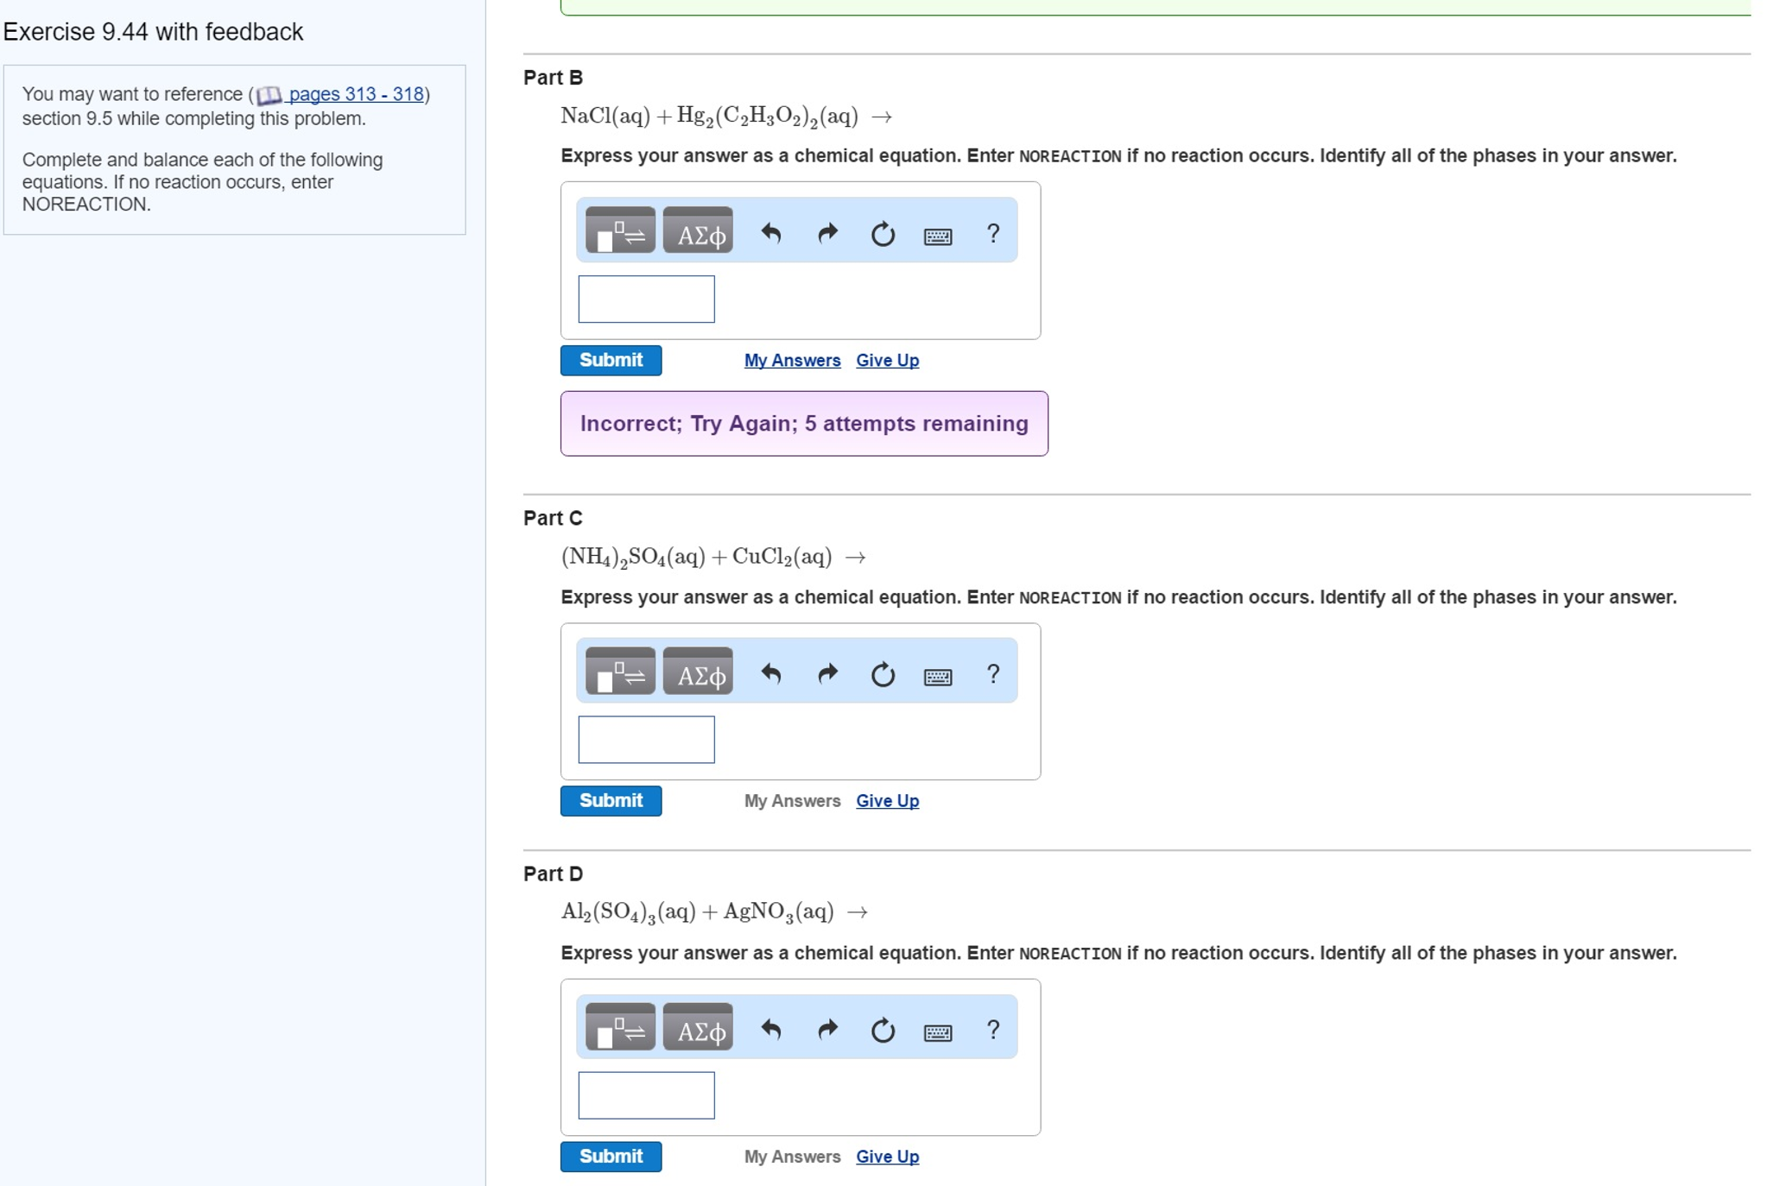Click undo arrow in Part B toolbar

coord(770,233)
